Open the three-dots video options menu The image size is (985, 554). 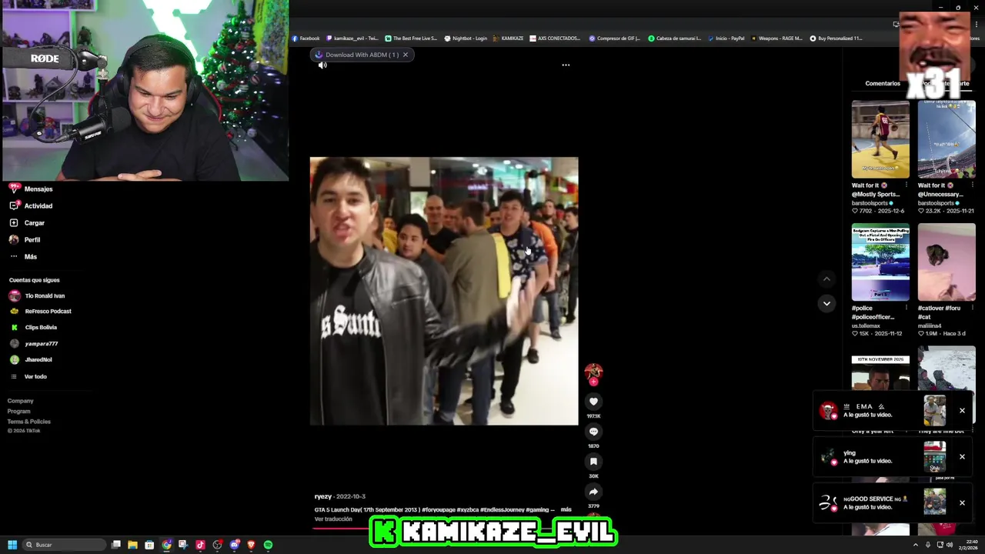(566, 65)
